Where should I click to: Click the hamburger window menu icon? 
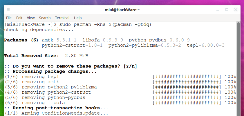tap(8, 10)
